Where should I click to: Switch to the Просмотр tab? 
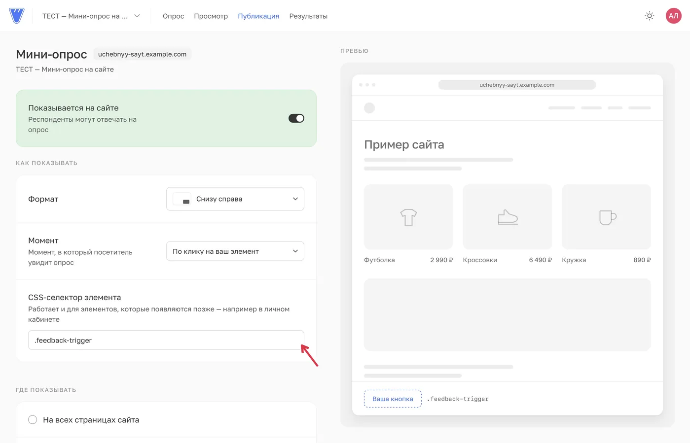(211, 16)
